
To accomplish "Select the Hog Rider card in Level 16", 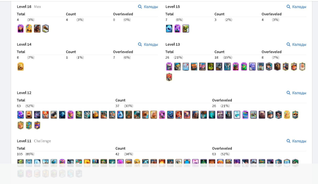I will pos(37,29).
